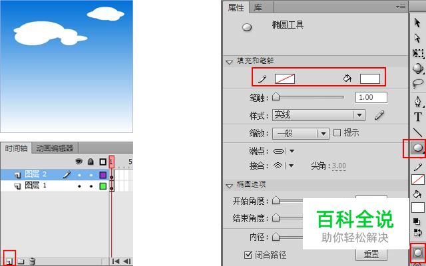The width and height of the screenshot is (426, 266).
Task: Click black and white default colors icon
Action: (x=416, y=221)
